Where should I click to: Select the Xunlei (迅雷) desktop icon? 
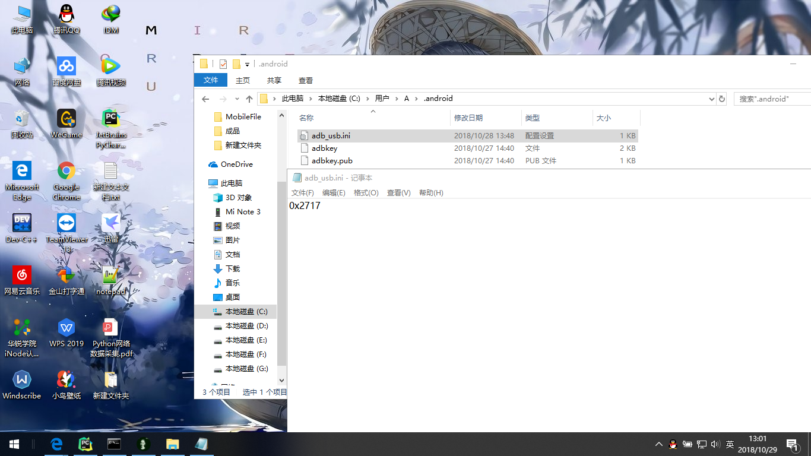(111, 228)
